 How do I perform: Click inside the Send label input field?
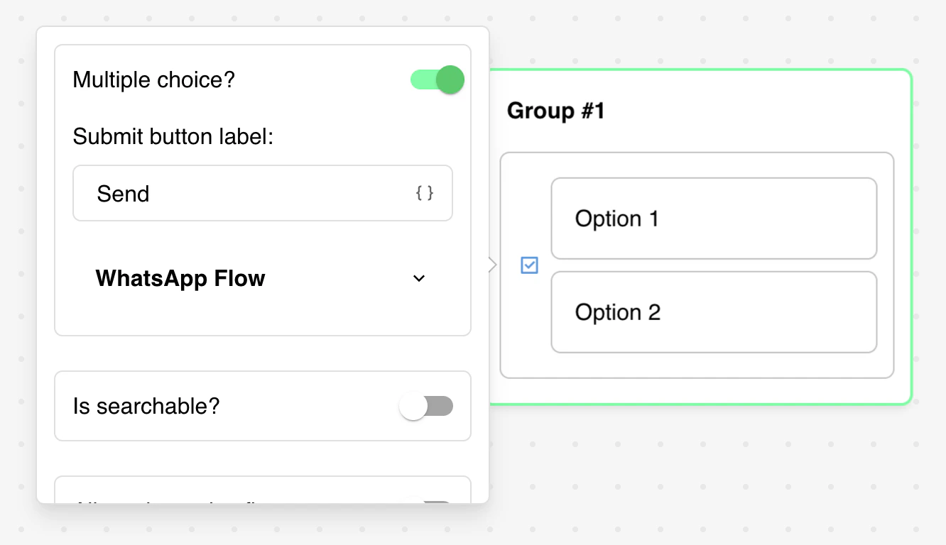[x=213, y=193]
